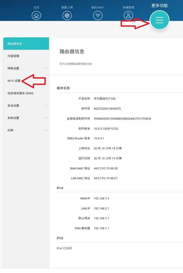Expand the 安全设置 chevron
The width and height of the screenshot is (183, 273).
(x=46, y=105)
